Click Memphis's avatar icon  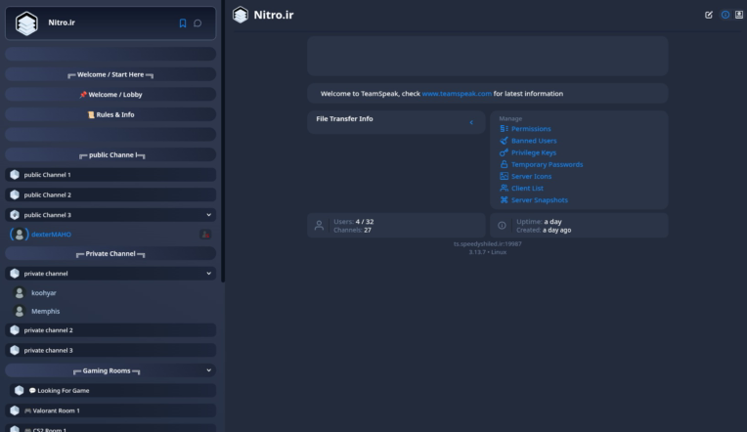coord(19,311)
